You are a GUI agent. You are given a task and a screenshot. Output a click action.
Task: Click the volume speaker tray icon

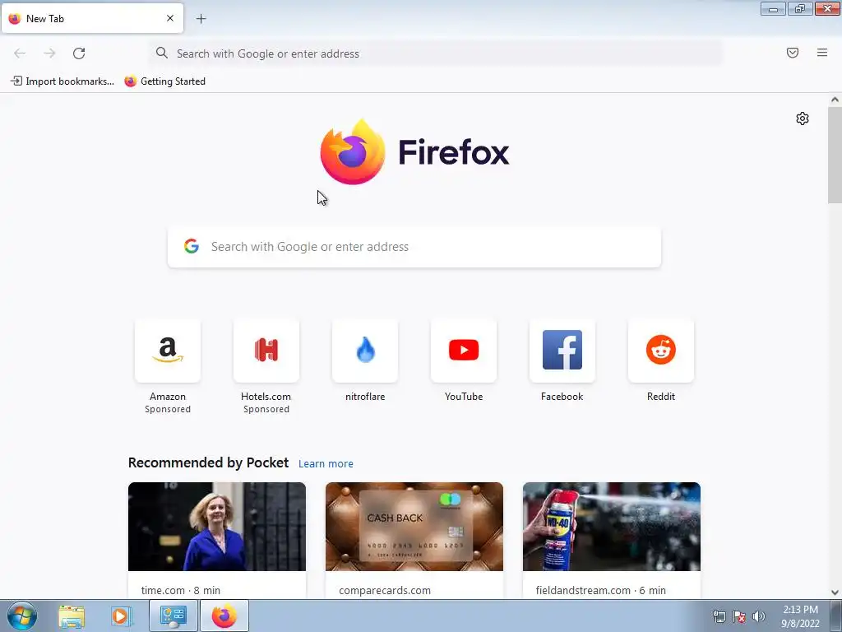pyautogui.click(x=758, y=616)
